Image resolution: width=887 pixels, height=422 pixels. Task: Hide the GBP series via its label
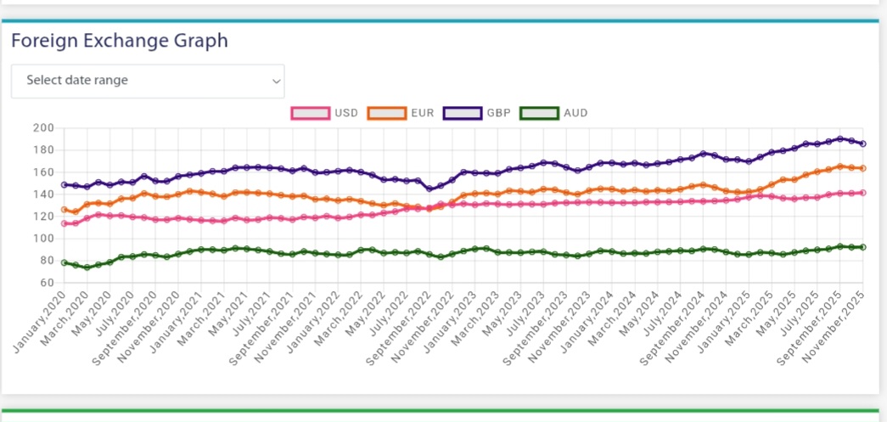click(499, 113)
